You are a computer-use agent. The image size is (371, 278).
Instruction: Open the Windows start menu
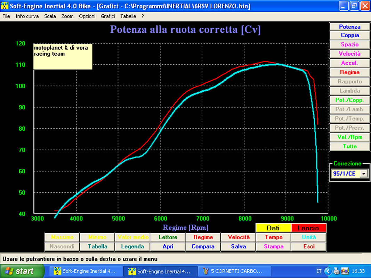tap(22, 271)
